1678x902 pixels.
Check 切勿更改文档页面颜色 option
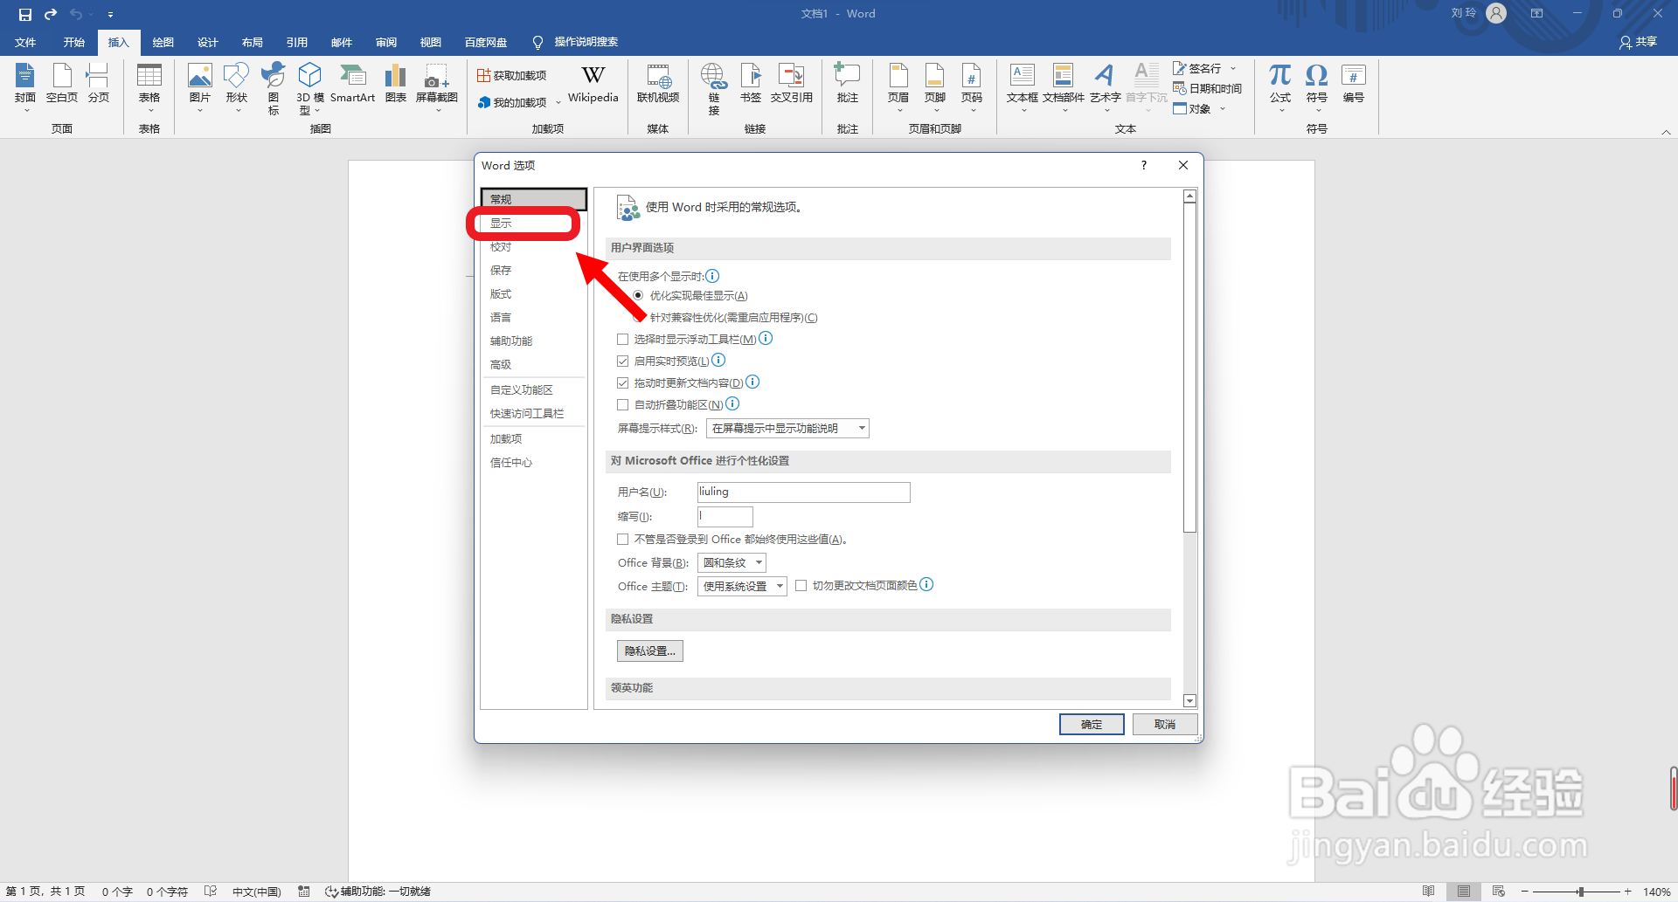pyautogui.click(x=801, y=586)
